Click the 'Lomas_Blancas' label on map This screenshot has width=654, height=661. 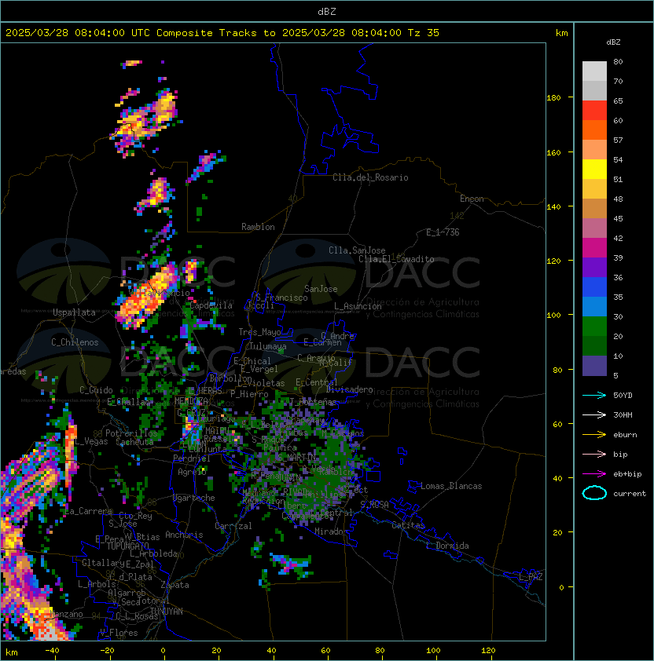pyautogui.click(x=451, y=486)
